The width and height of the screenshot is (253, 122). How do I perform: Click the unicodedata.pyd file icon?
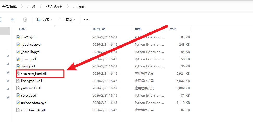[x=18, y=103]
